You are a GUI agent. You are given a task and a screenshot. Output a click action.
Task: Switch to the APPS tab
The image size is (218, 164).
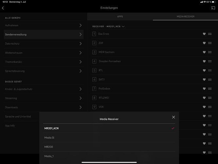(120, 17)
